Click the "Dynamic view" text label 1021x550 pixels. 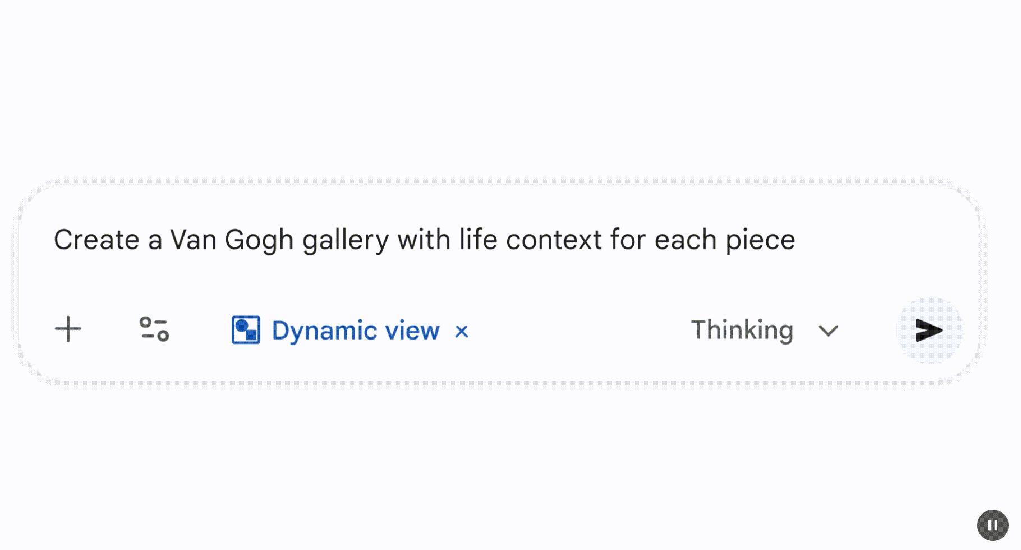pyautogui.click(x=355, y=331)
